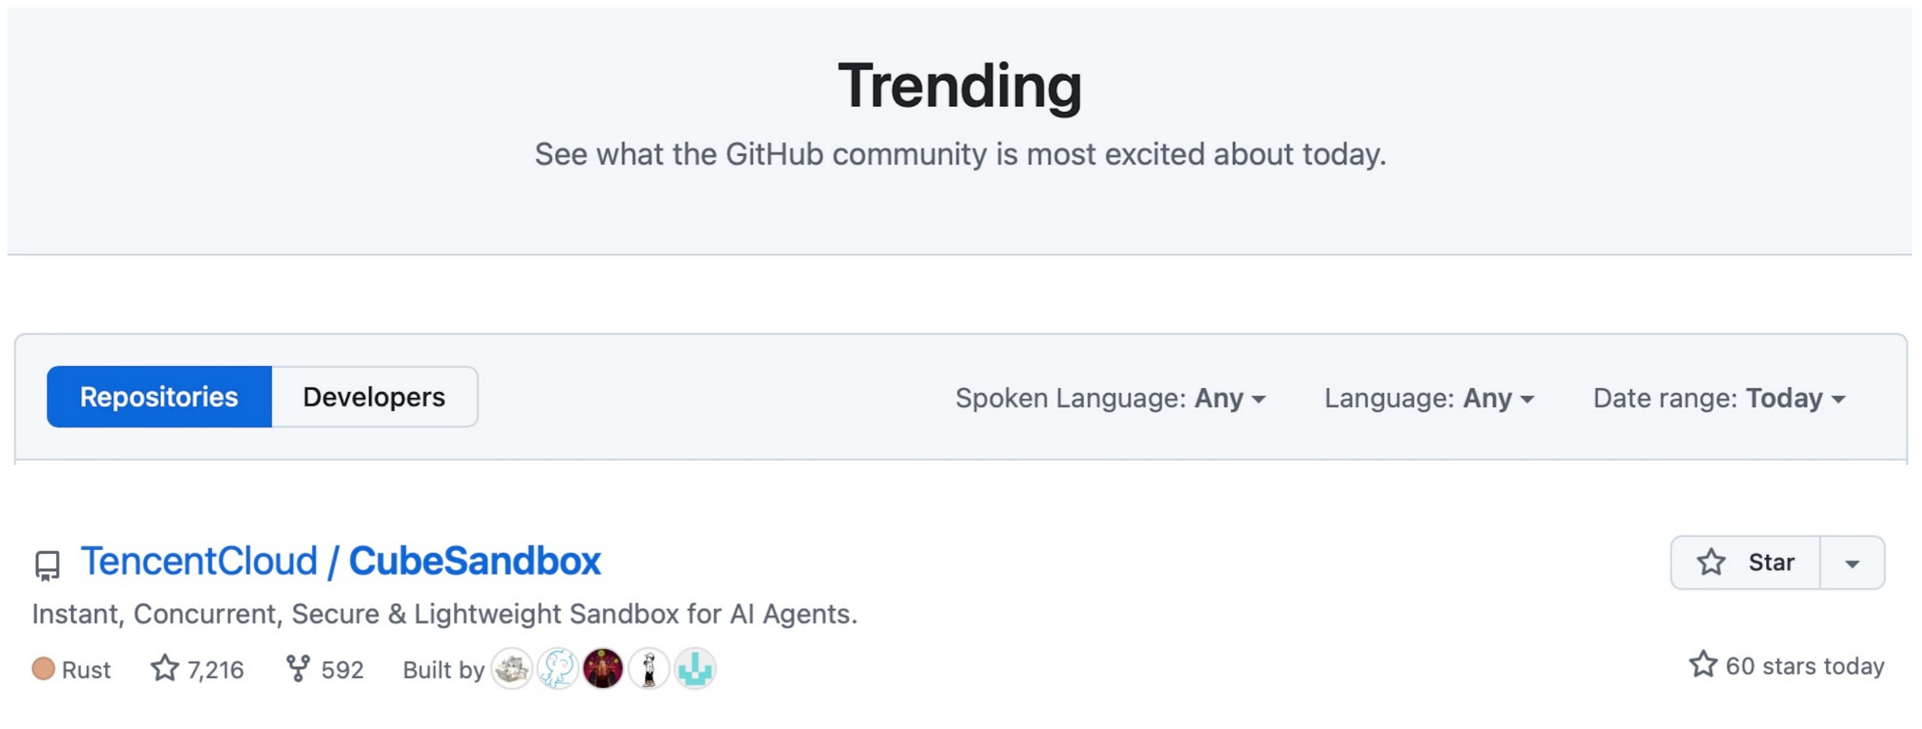Click the repository book icon beside TencentCloud
The width and height of the screenshot is (1922, 729).
point(47,566)
